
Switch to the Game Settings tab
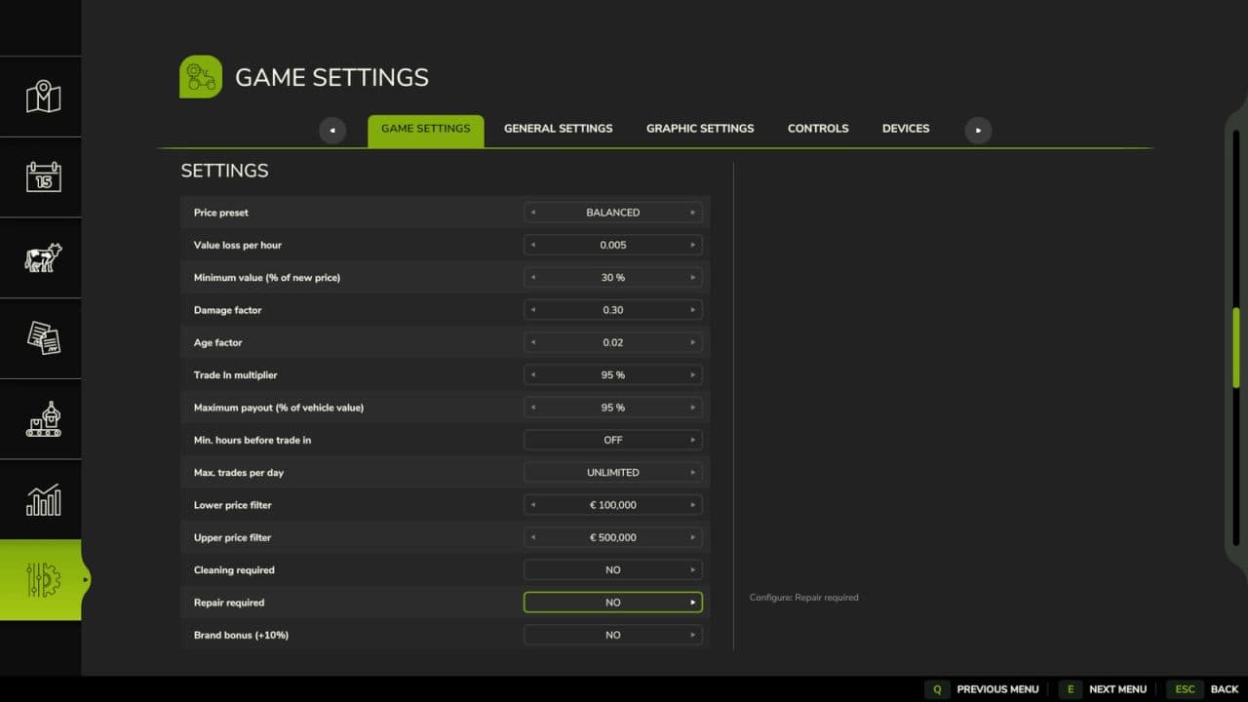point(425,130)
